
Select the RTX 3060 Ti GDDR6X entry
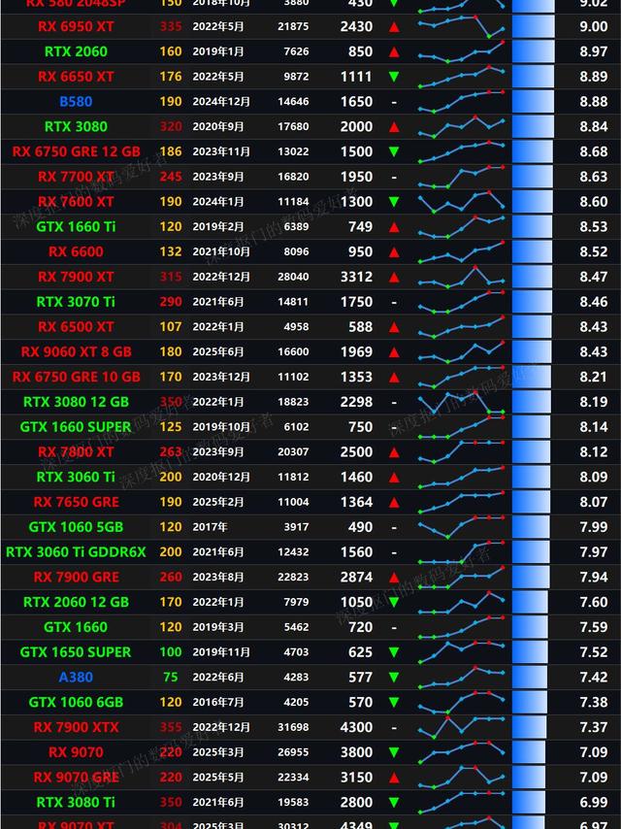(76, 551)
